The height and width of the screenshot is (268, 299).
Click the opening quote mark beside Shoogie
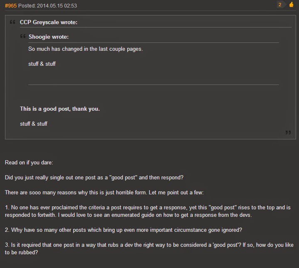pos(23,36)
